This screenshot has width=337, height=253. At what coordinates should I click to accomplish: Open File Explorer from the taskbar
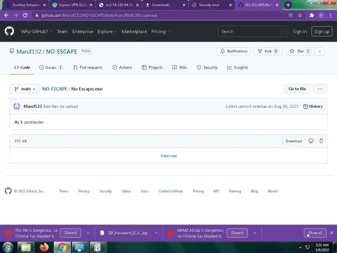click(26, 247)
